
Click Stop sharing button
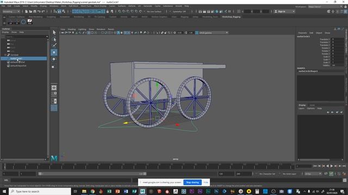pyautogui.click(x=192, y=183)
